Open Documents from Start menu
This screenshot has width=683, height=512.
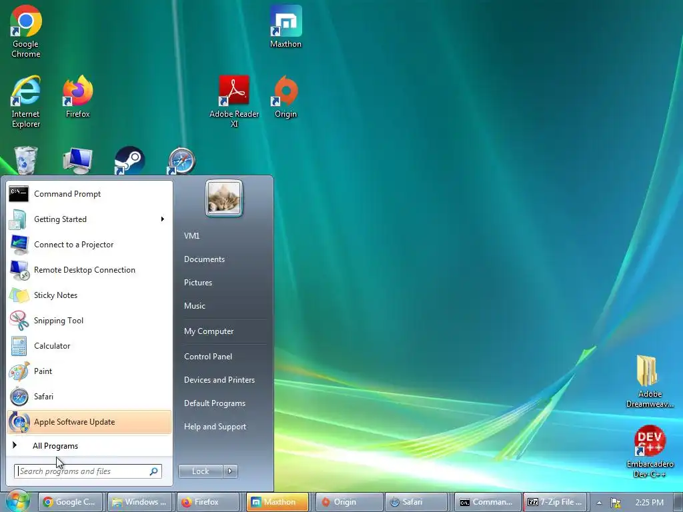204,259
